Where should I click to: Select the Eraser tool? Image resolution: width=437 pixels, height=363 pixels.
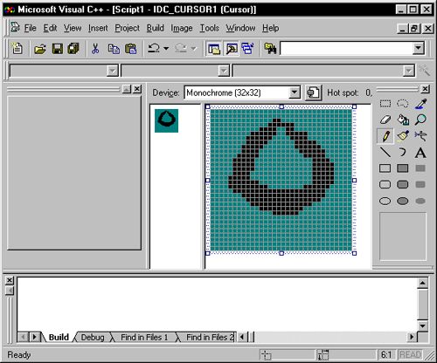385,120
